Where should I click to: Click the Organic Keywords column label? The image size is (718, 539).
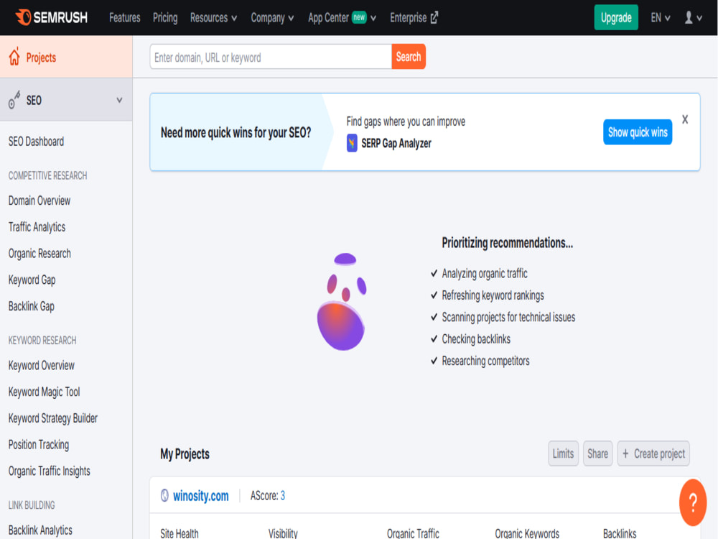coord(527,533)
